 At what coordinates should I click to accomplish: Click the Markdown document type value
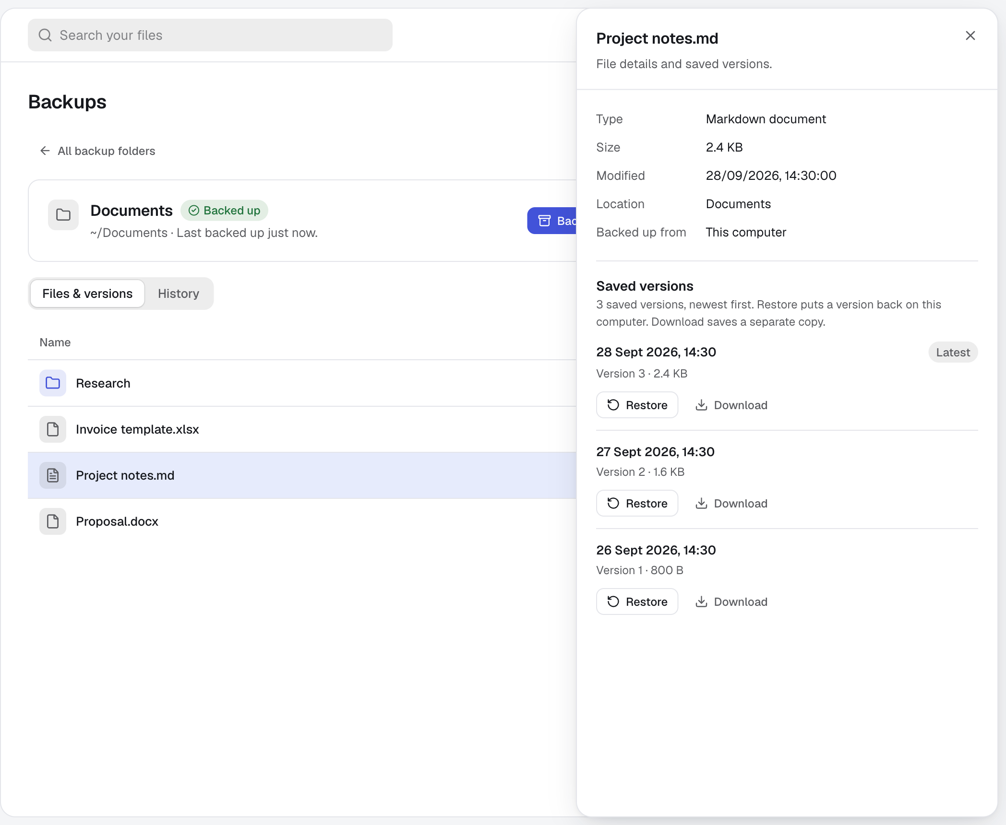coord(766,119)
